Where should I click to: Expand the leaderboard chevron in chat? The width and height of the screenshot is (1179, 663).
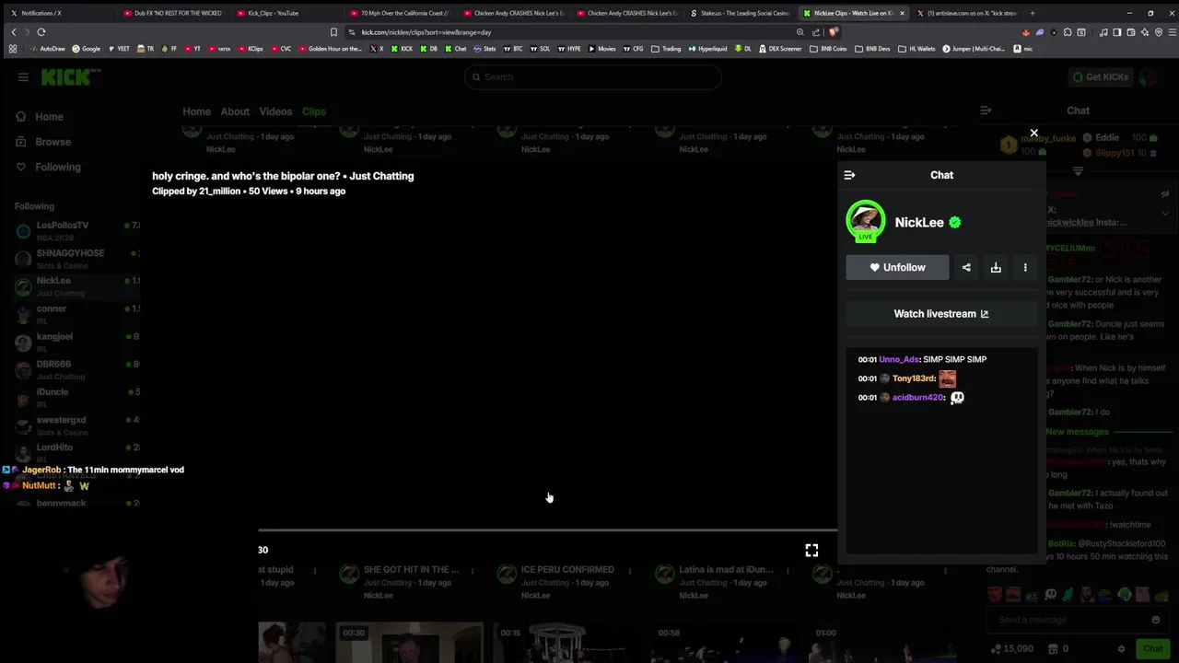tap(1078, 171)
